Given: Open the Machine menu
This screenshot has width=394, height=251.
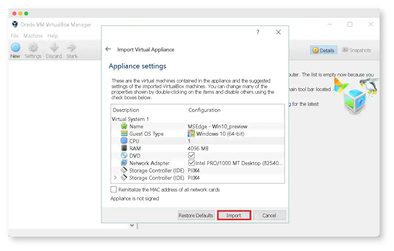Looking at the screenshot, I should coord(33,36).
